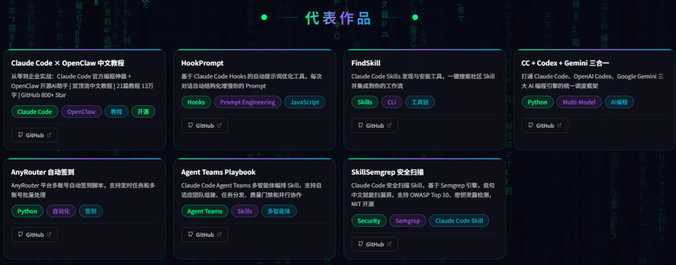
Task: Click the SkillSemgrep 安全扫描 title
Action: [387, 172]
